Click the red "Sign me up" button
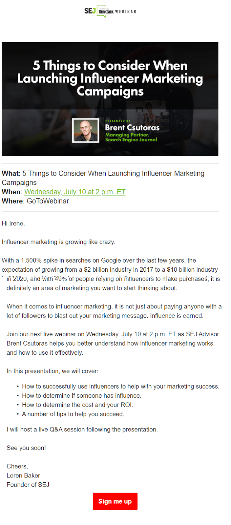Screen dimensions: 231x525 (x=115, y=501)
